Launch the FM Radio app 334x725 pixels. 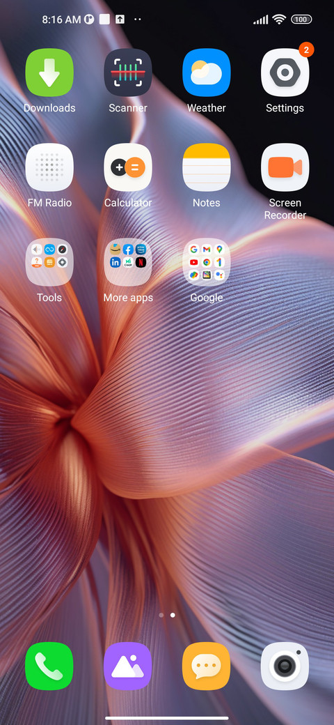pyautogui.click(x=49, y=167)
